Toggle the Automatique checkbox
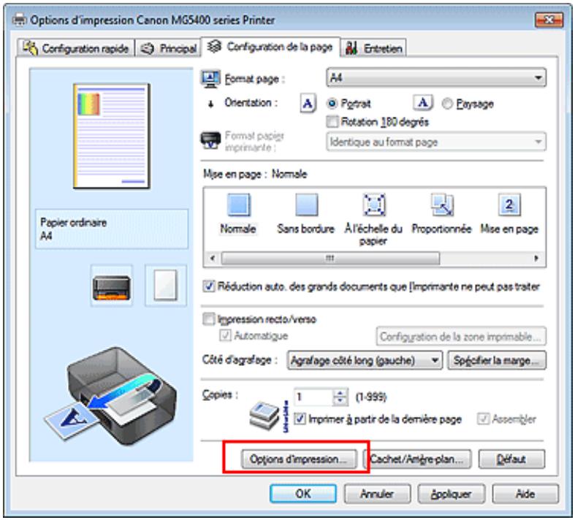Viewport: 575px width, 520px height. coord(225,335)
